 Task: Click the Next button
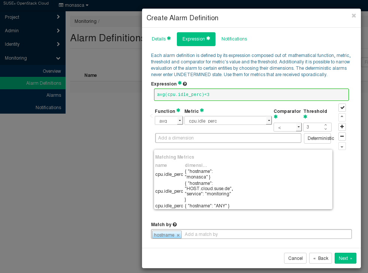pos(345,258)
